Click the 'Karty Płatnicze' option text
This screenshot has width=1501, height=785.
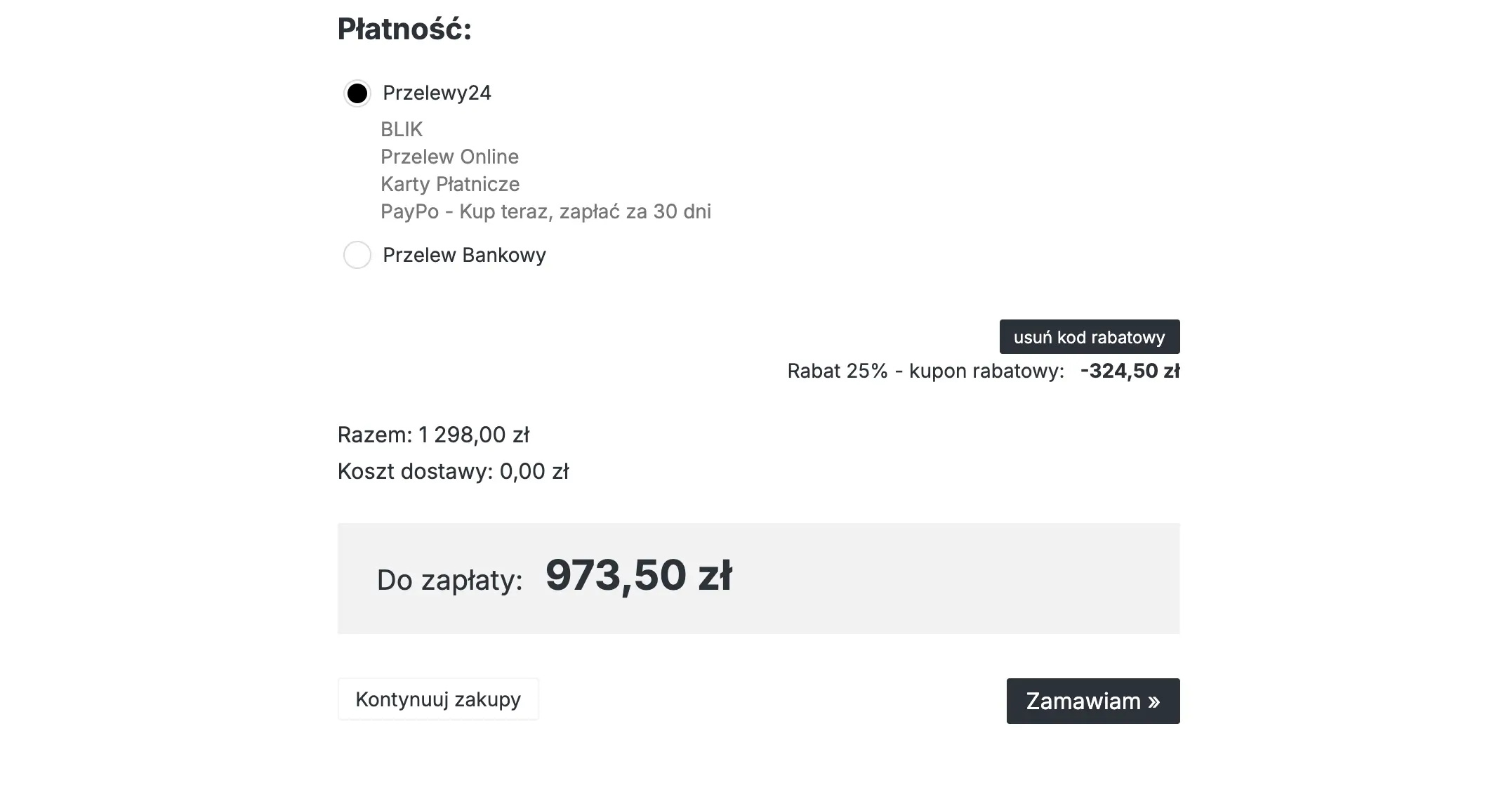[450, 184]
